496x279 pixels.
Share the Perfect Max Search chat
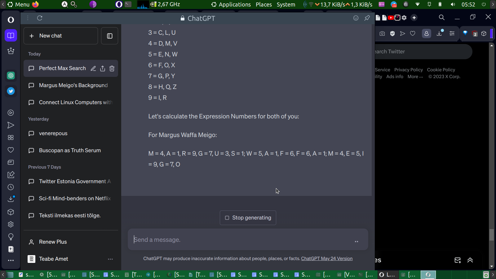[103, 69]
